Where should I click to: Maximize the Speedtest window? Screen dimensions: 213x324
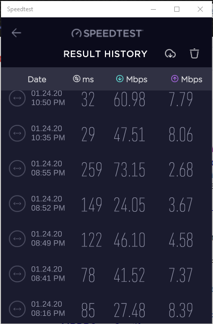point(177,9)
